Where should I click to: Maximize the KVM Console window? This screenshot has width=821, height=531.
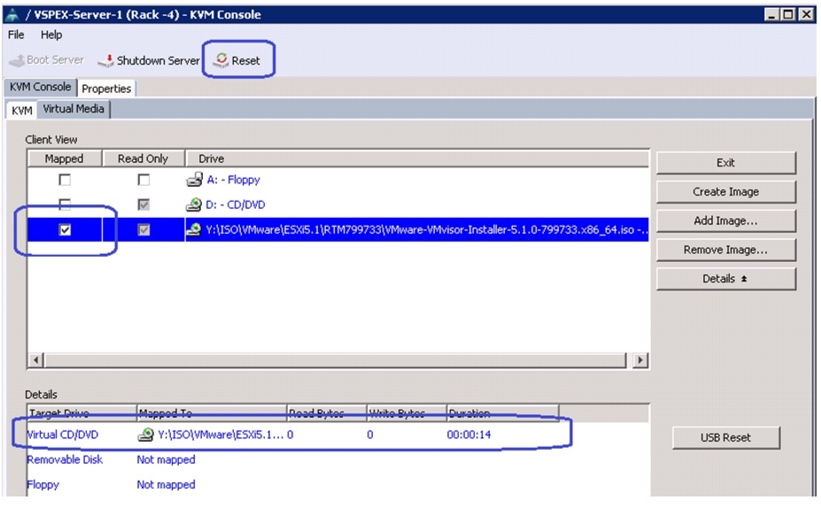click(x=788, y=15)
